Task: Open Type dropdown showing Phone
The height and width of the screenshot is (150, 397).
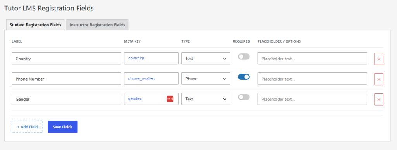Action: 205,79
